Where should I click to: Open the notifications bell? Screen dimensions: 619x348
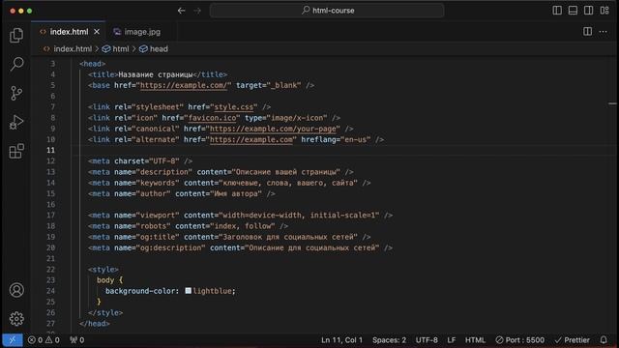pyautogui.click(x=604, y=340)
